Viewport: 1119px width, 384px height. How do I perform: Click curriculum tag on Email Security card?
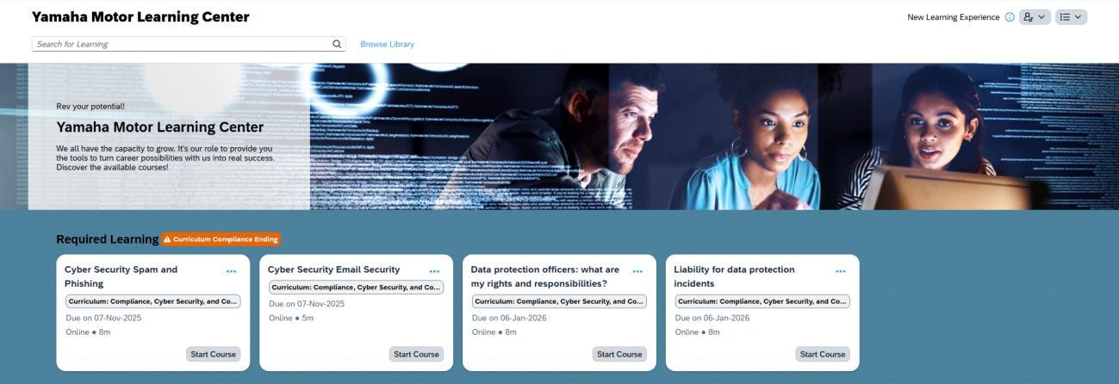click(357, 288)
